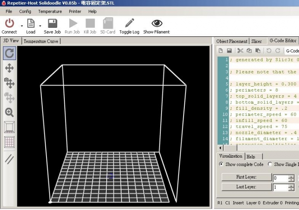Click the zoom view magnifier tool
299x210 pixels.
pos(10,112)
